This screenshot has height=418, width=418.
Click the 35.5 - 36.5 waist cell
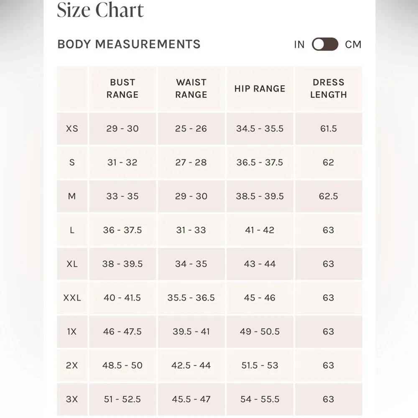pos(191,298)
